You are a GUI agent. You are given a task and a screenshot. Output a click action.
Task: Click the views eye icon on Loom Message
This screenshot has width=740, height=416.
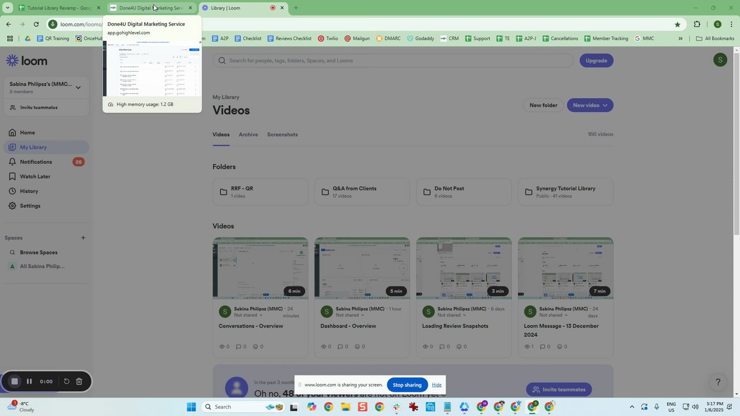(527, 347)
